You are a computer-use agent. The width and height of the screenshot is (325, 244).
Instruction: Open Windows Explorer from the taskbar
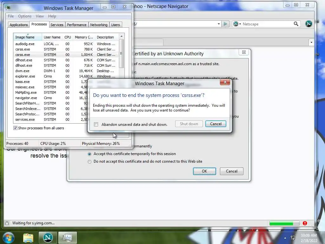point(28,238)
